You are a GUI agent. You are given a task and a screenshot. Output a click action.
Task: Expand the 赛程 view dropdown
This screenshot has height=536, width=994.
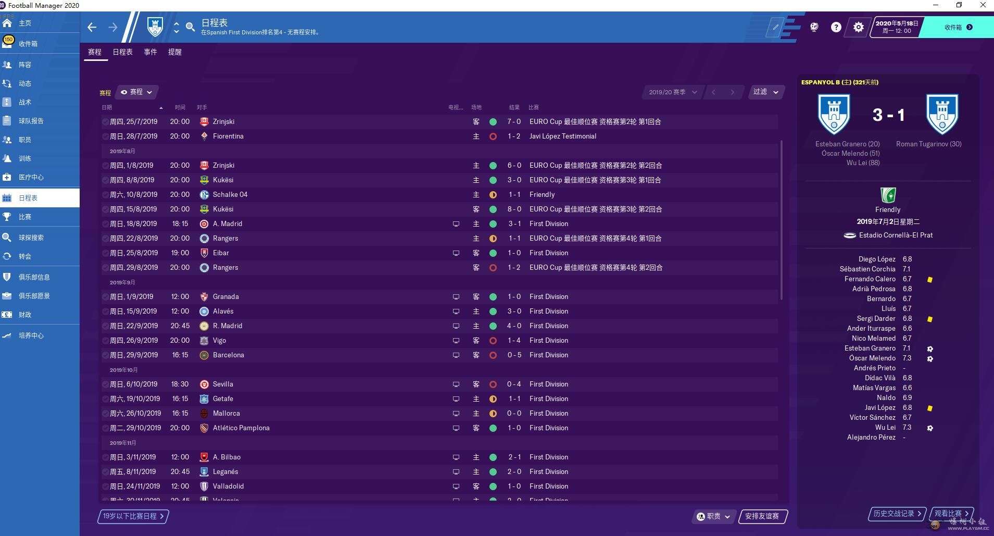click(137, 92)
